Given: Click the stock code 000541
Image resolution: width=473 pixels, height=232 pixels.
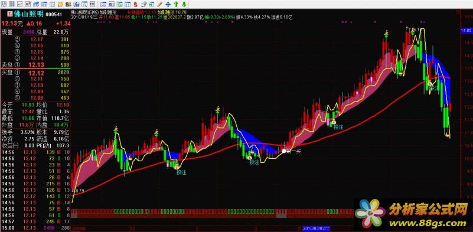Looking at the screenshot, I should pos(54,15).
